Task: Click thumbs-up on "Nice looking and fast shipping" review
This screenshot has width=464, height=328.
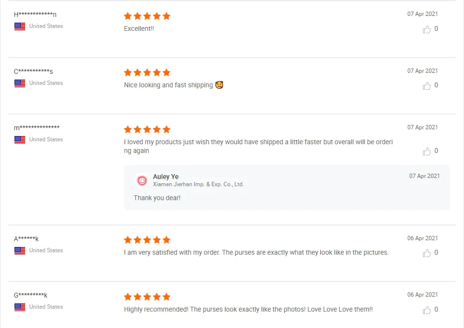Action: 427,86
